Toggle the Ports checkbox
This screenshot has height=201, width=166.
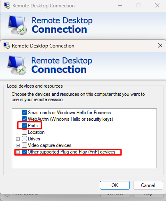(24, 126)
